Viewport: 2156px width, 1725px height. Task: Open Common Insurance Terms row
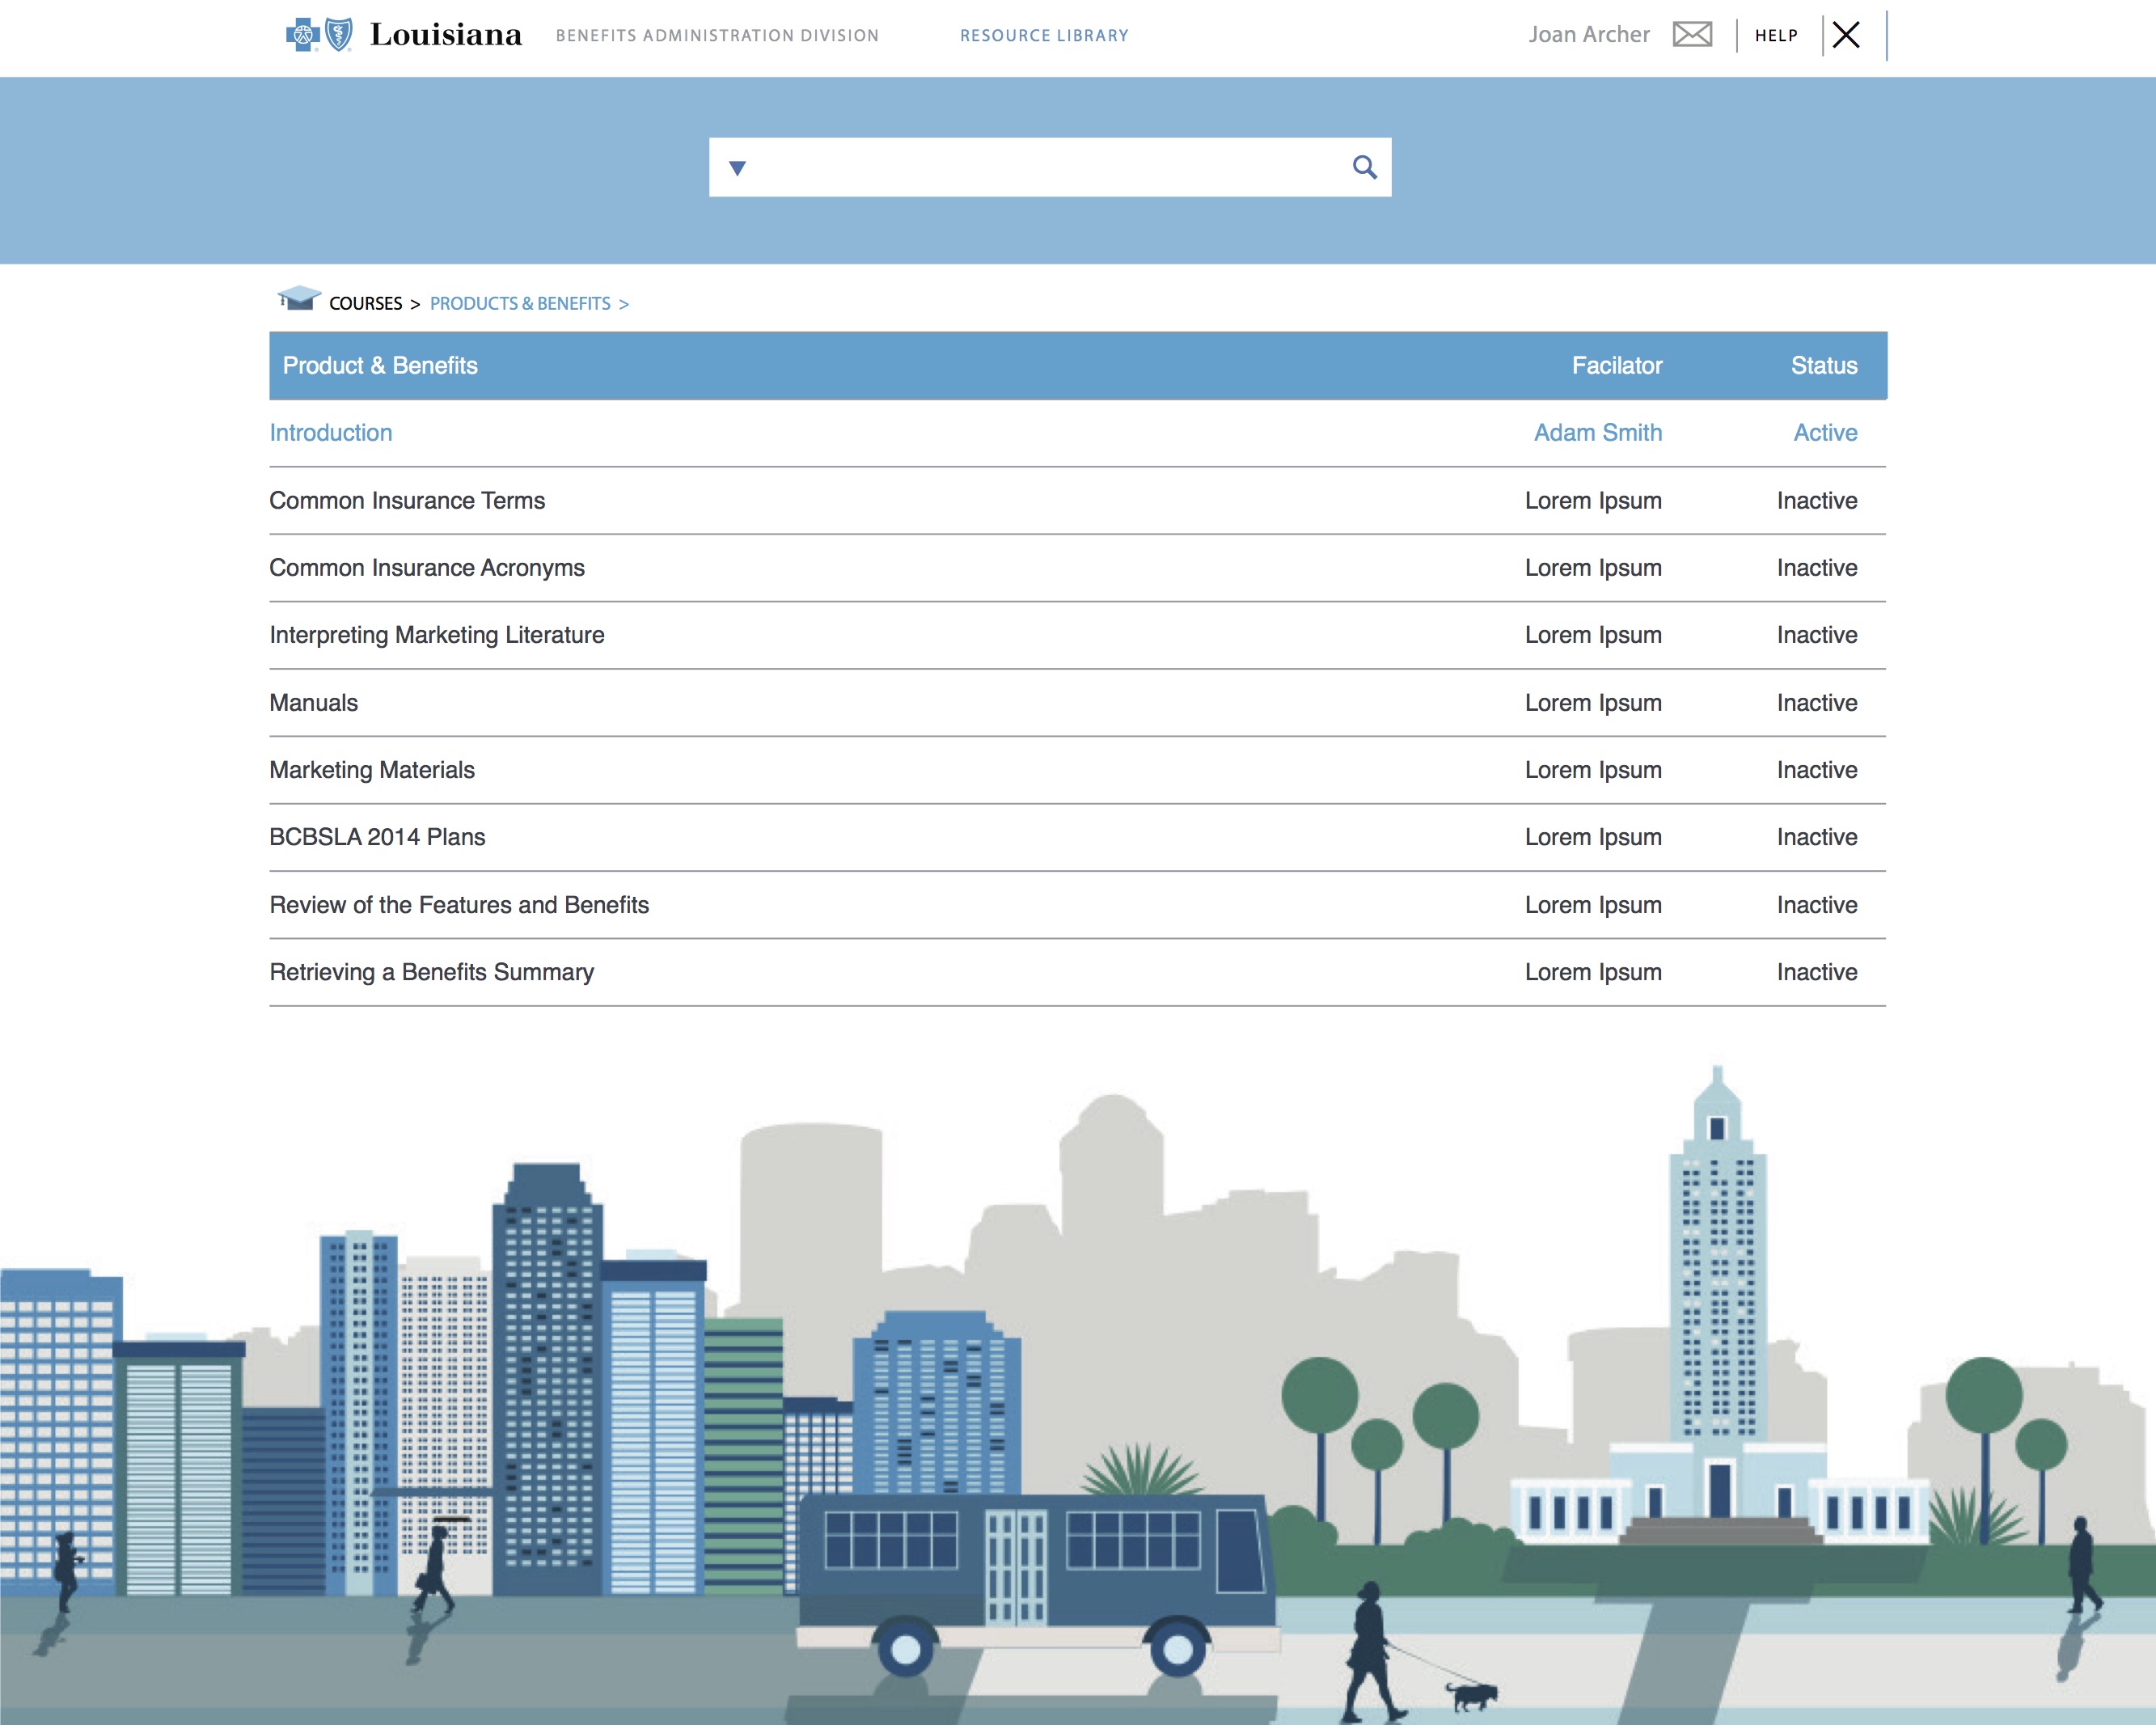click(x=407, y=501)
